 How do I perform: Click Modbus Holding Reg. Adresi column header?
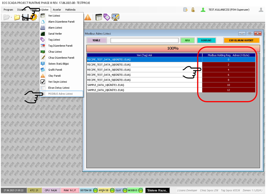[x=229, y=55]
